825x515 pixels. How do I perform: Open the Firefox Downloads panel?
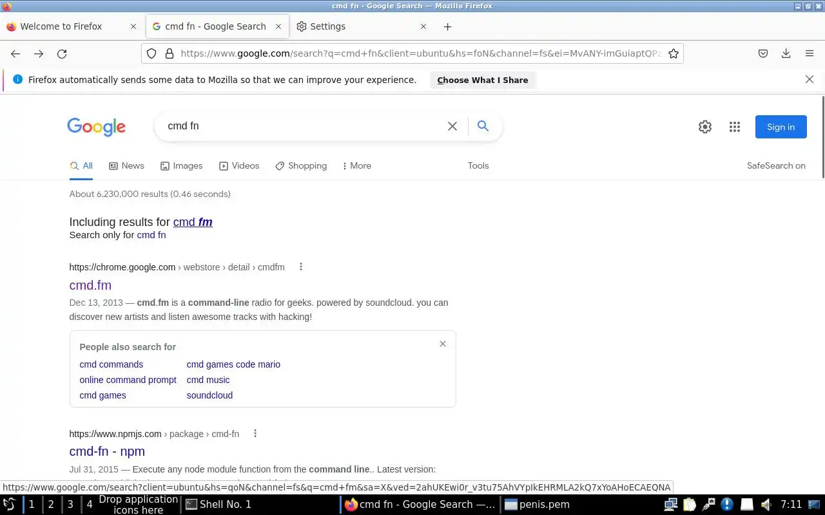pyautogui.click(x=786, y=54)
